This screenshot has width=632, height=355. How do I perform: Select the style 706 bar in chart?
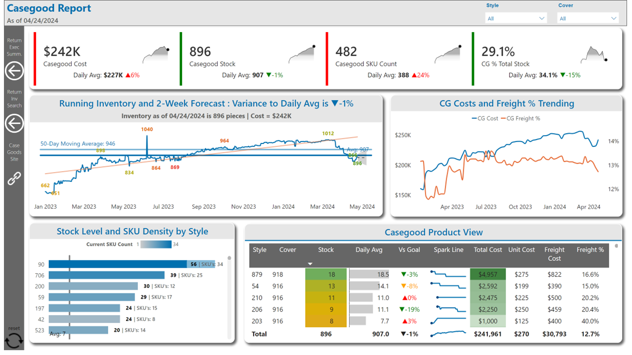(x=106, y=275)
